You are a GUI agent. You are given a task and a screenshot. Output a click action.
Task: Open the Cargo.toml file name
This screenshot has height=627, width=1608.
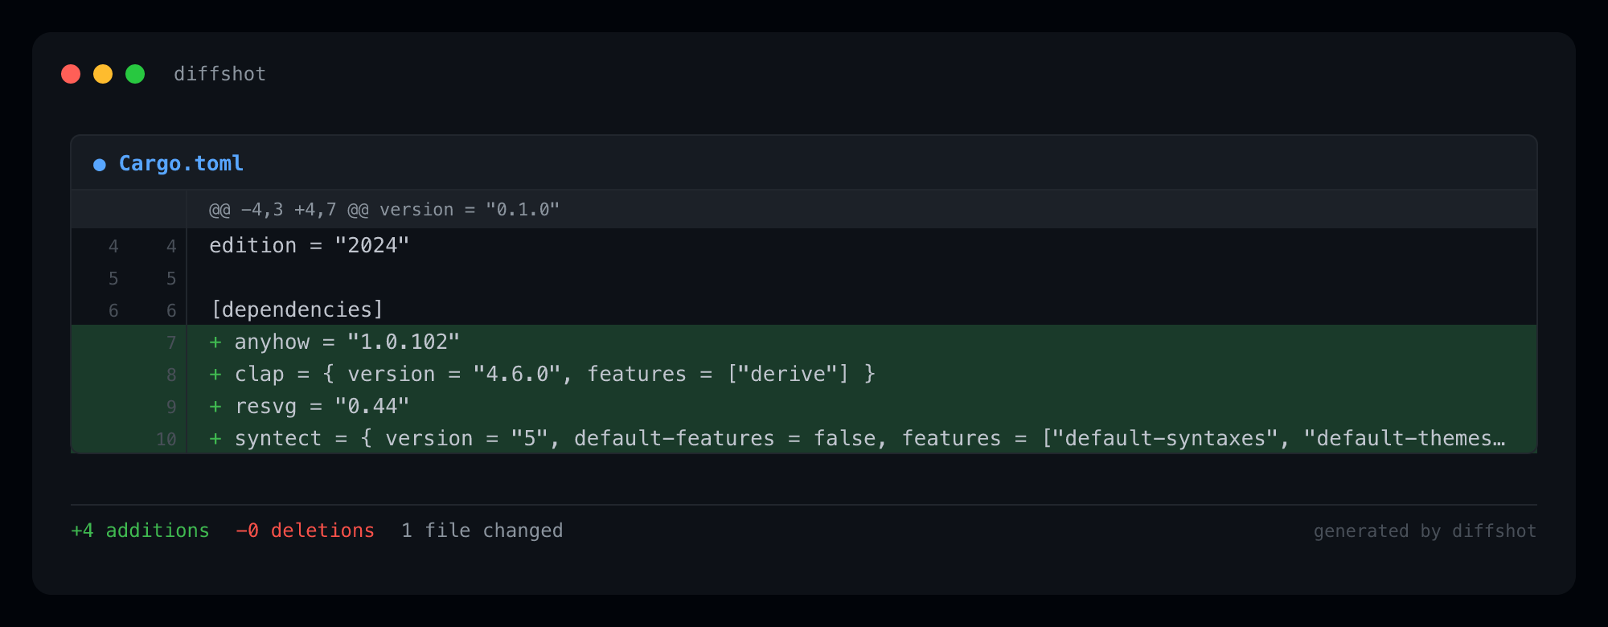tap(181, 163)
